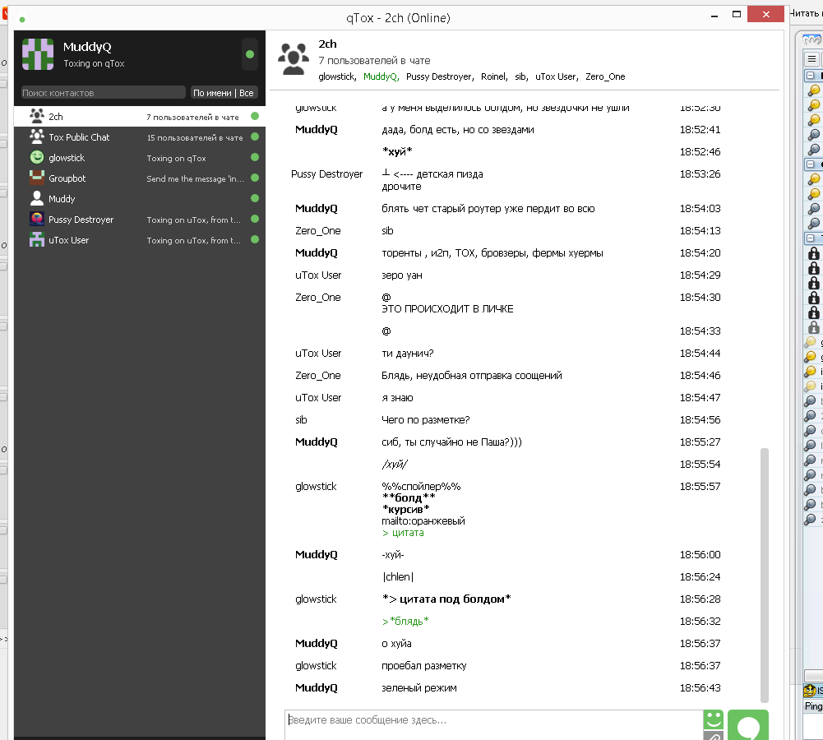Click the online status dot beside Muddy
Viewport: 823px width, 740px height.
click(255, 198)
